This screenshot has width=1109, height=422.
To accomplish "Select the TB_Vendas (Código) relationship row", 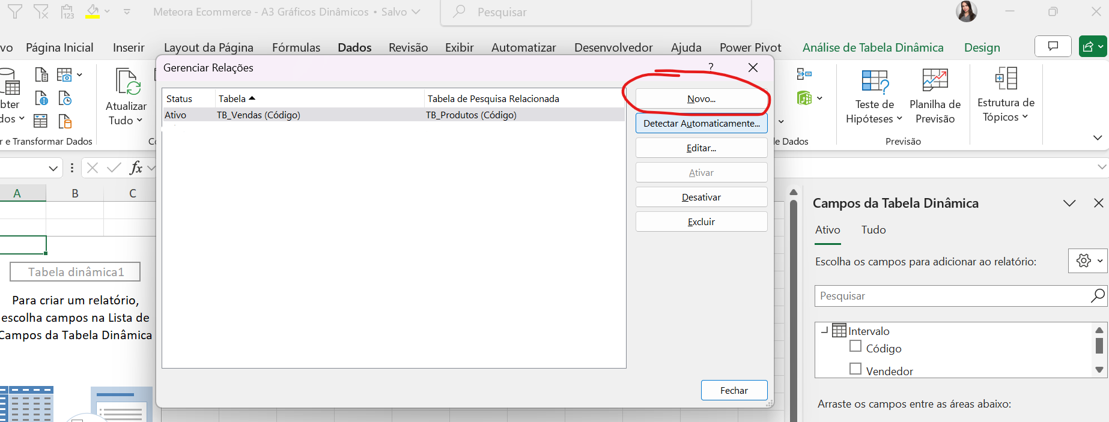I will [x=393, y=115].
